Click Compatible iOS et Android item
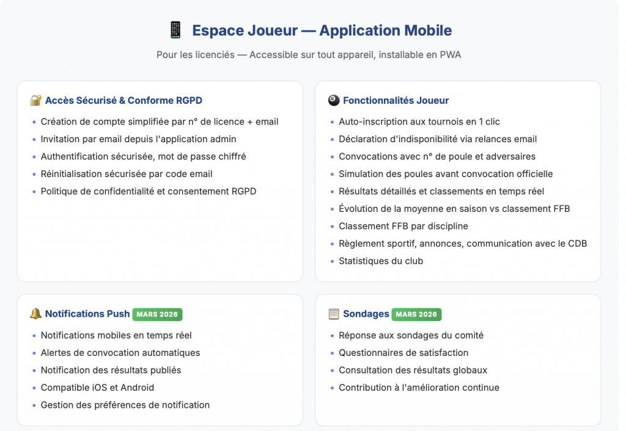 pos(97,387)
